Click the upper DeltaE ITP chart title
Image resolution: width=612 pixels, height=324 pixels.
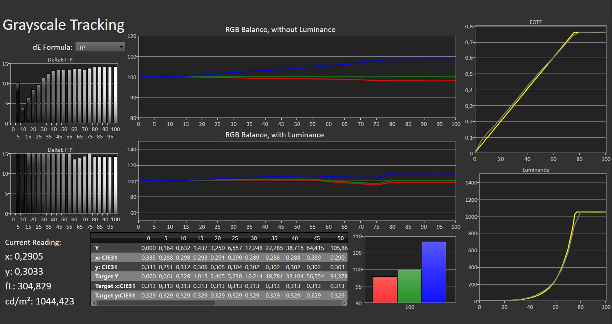[x=60, y=60]
